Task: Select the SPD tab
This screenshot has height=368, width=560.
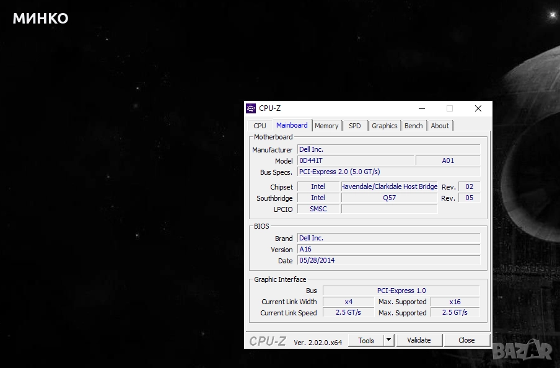Action: pos(354,126)
